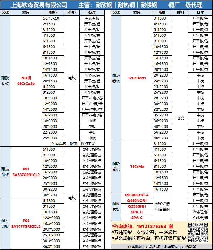213x250 pixels.
Task: Select the Q450NQR1 grade cell
Action: [x=137, y=201]
